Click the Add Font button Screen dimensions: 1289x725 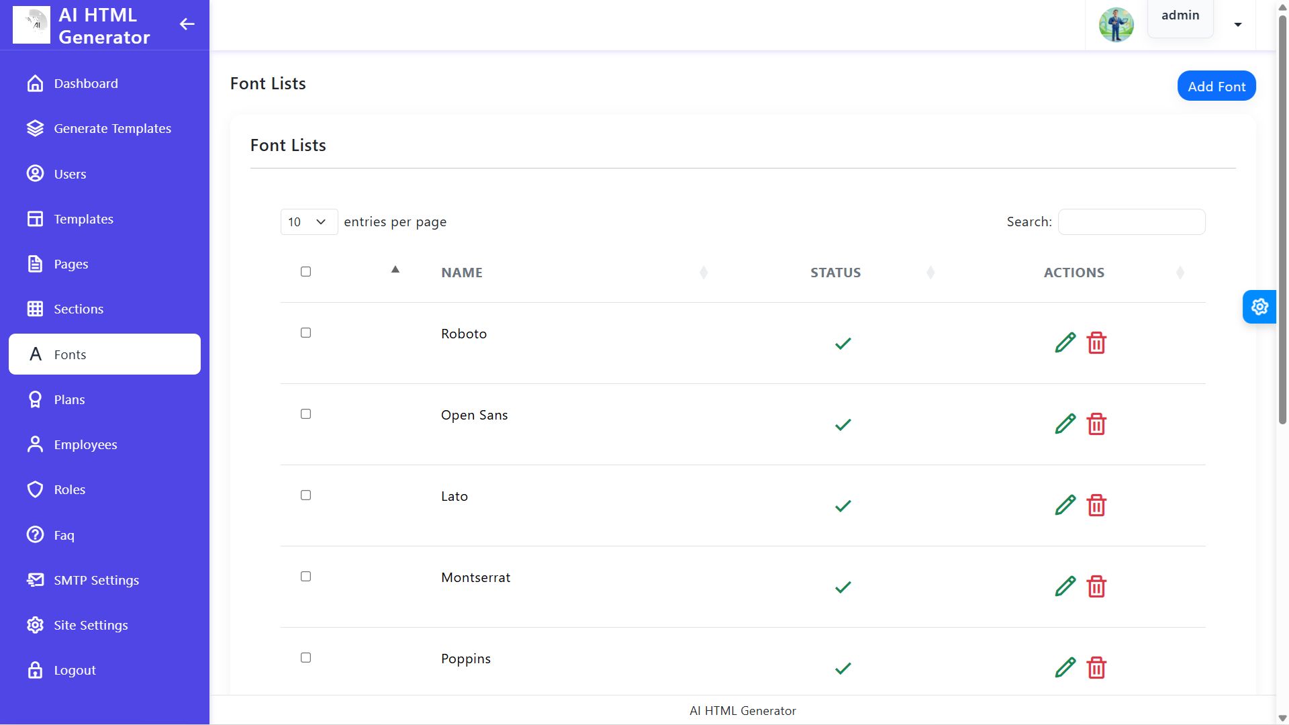1216,87
